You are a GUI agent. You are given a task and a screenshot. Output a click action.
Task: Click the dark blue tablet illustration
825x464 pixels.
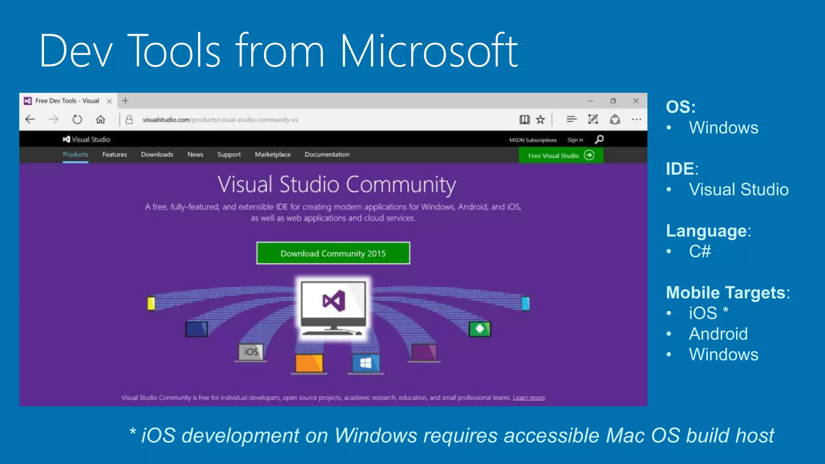click(x=197, y=329)
